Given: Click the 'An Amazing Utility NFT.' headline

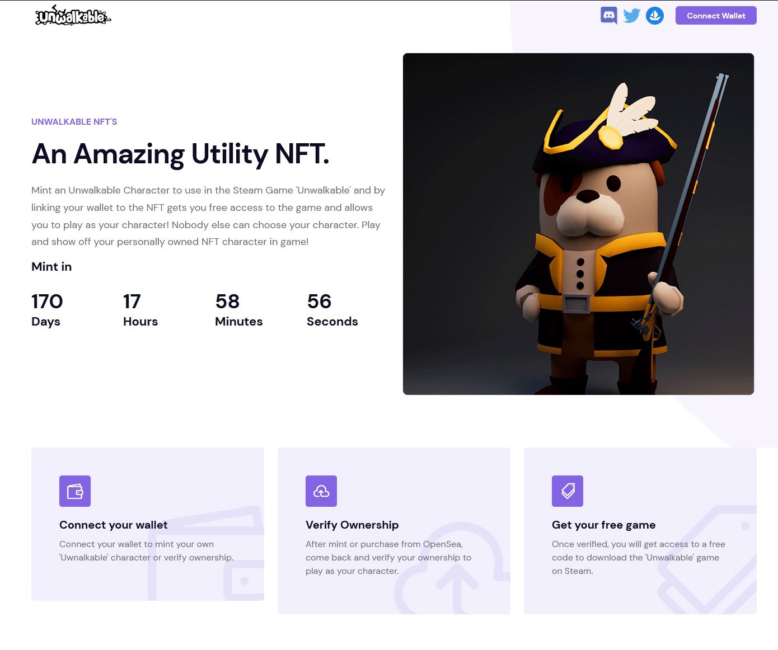Looking at the screenshot, I should pyautogui.click(x=180, y=154).
